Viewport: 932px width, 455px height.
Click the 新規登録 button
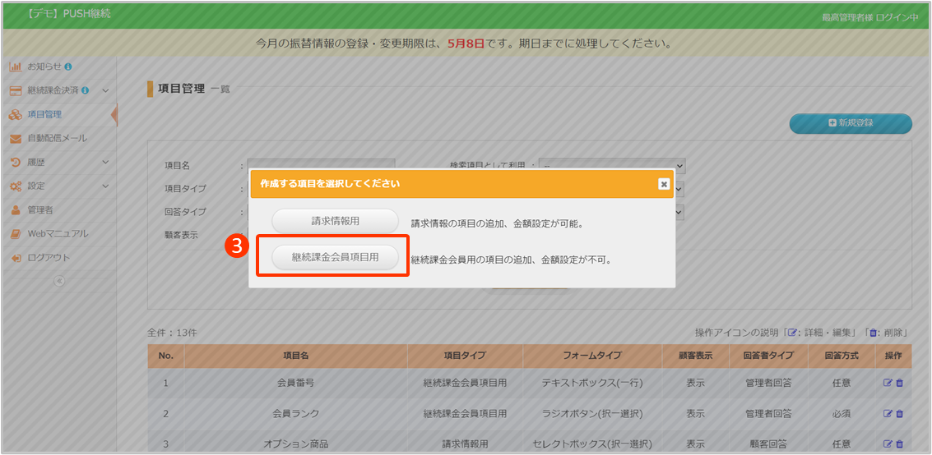click(851, 123)
